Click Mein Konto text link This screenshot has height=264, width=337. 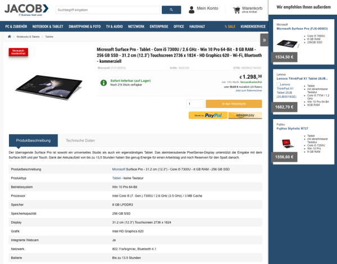click(x=207, y=8)
